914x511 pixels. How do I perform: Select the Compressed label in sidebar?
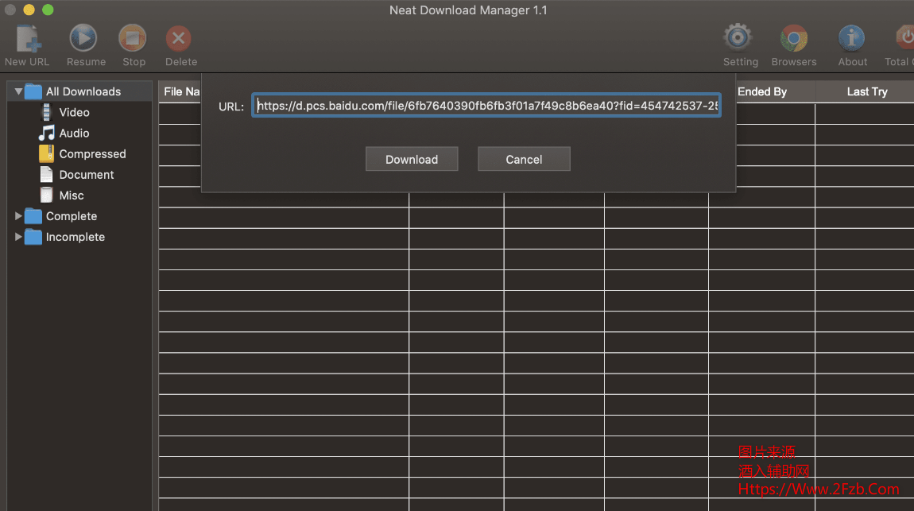[x=93, y=154]
